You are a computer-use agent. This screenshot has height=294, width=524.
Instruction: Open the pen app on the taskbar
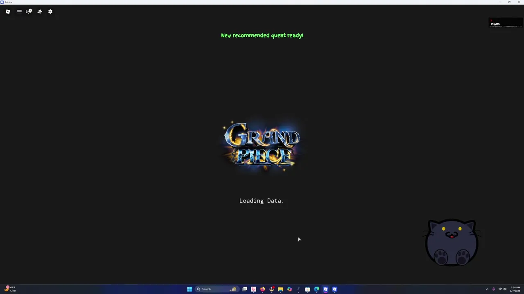[298, 289]
